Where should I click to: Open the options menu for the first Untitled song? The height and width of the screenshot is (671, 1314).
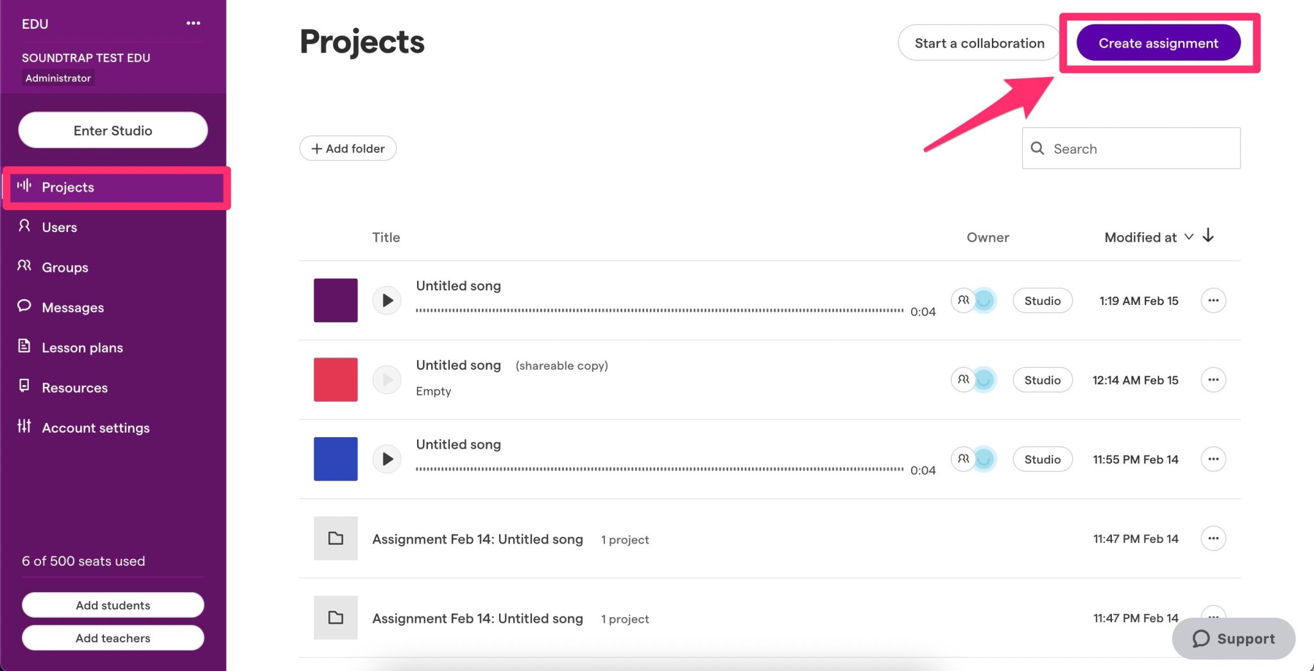(1213, 300)
